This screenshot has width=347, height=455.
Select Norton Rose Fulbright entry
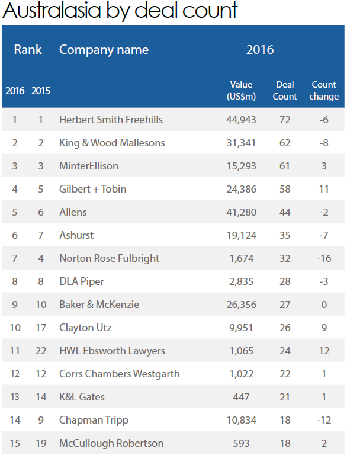click(x=110, y=258)
